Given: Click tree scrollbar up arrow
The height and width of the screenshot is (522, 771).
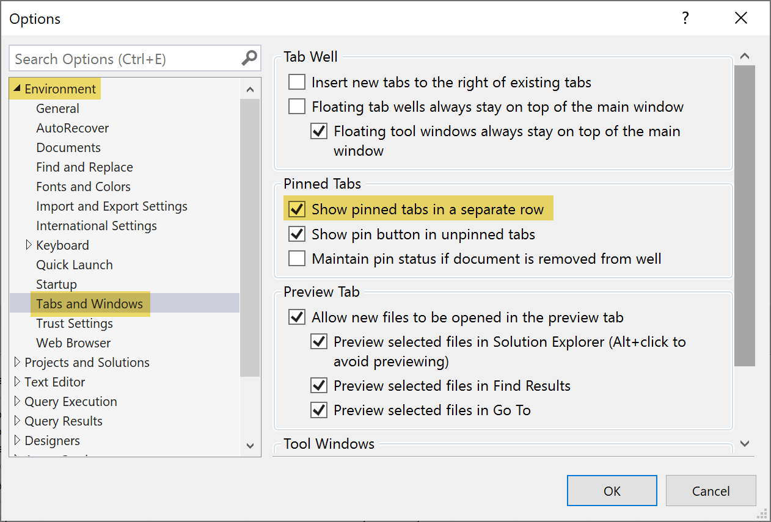Looking at the screenshot, I should pyautogui.click(x=250, y=89).
